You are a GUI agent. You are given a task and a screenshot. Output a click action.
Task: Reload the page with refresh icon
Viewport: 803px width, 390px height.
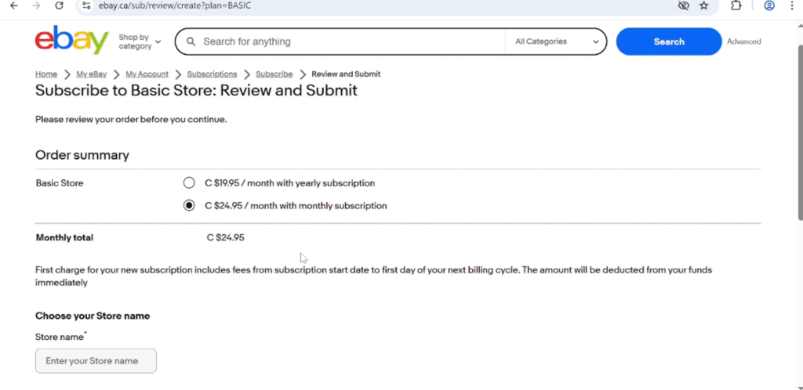click(59, 5)
